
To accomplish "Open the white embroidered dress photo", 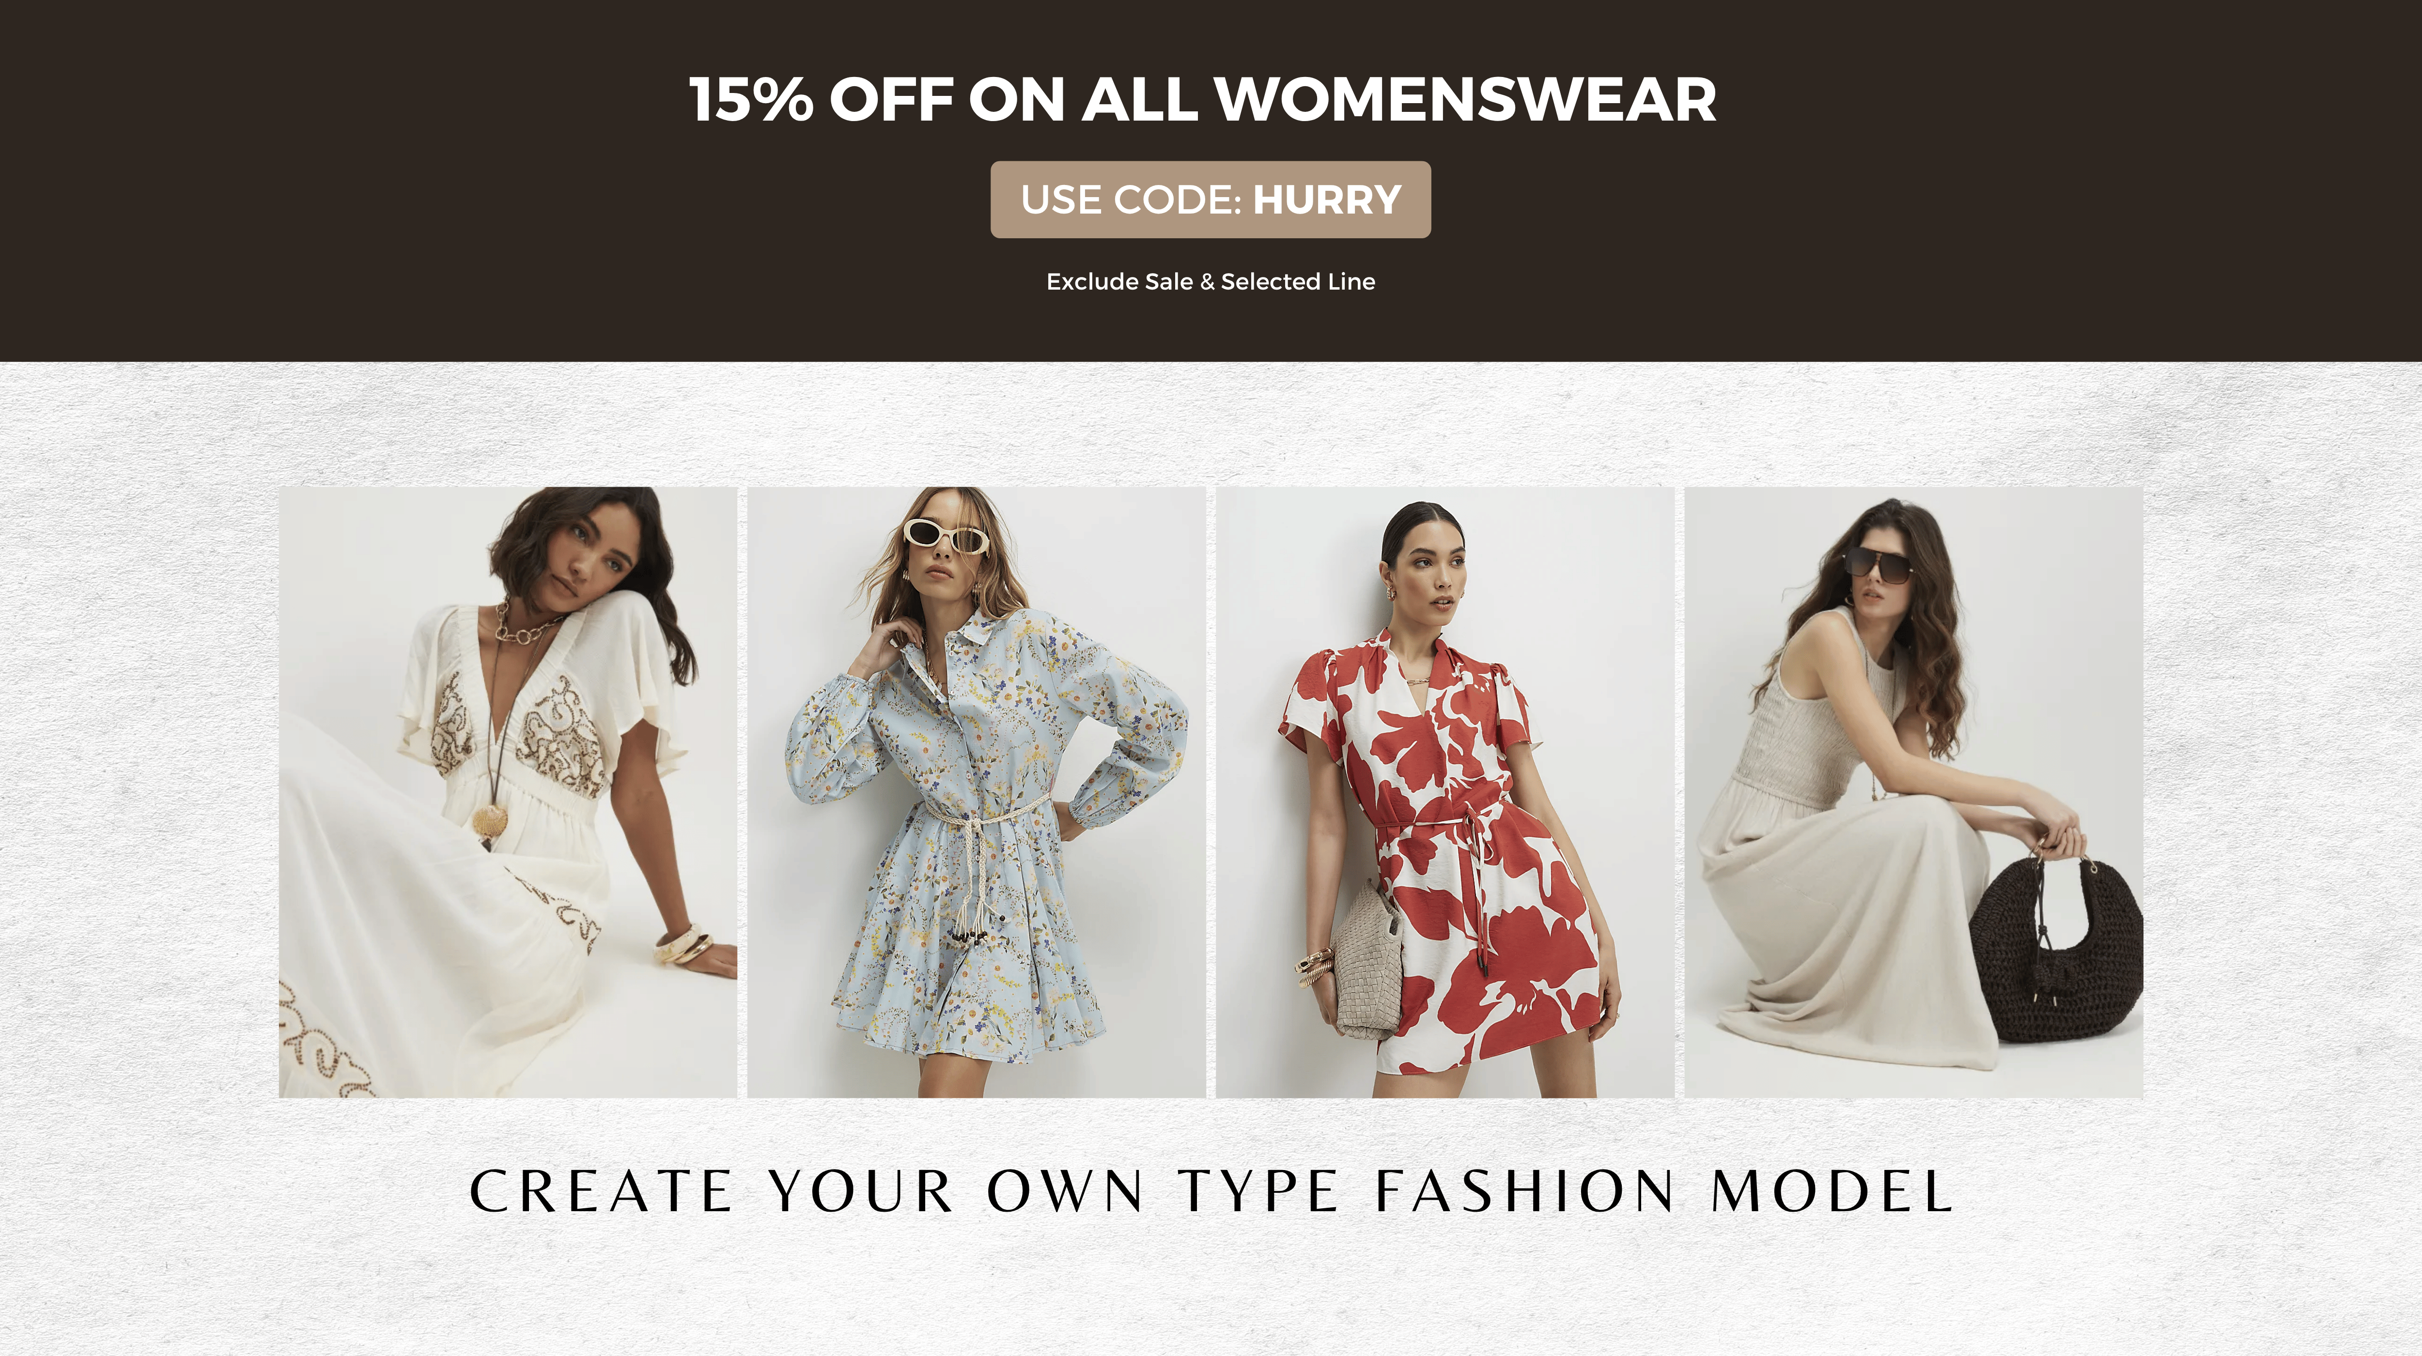I will (x=508, y=791).
